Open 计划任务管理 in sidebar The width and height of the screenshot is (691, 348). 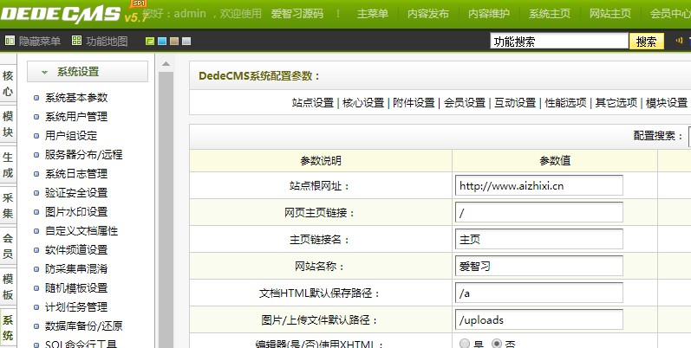pos(76,306)
